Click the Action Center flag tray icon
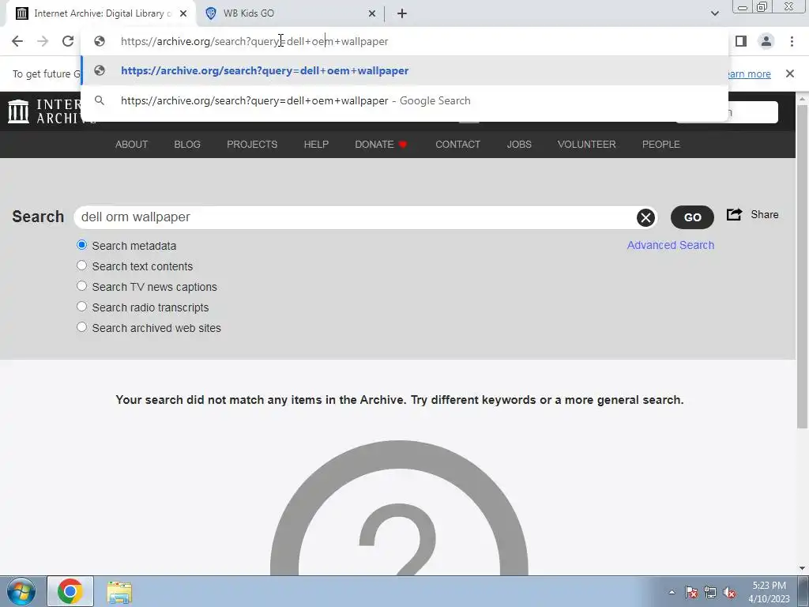809x607 pixels. coord(691,592)
